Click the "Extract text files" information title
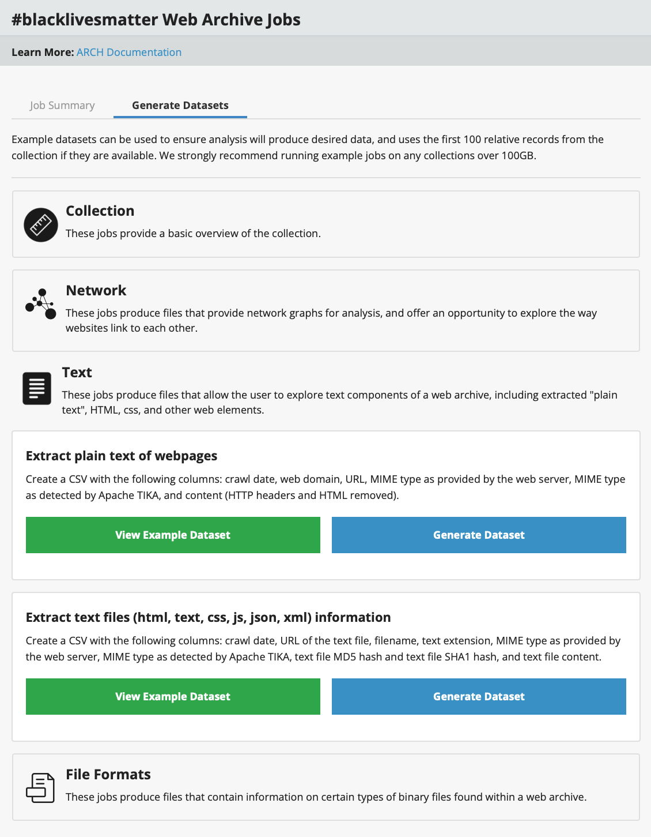651x837 pixels. (x=208, y=618)
